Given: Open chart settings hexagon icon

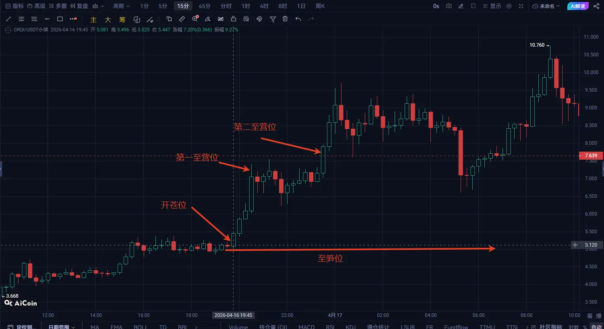Looking at the screenshot, I should coord(509,6).
